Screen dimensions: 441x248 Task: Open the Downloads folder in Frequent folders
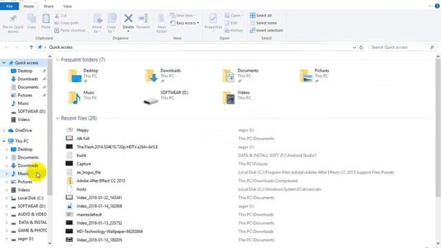point(163,76)
